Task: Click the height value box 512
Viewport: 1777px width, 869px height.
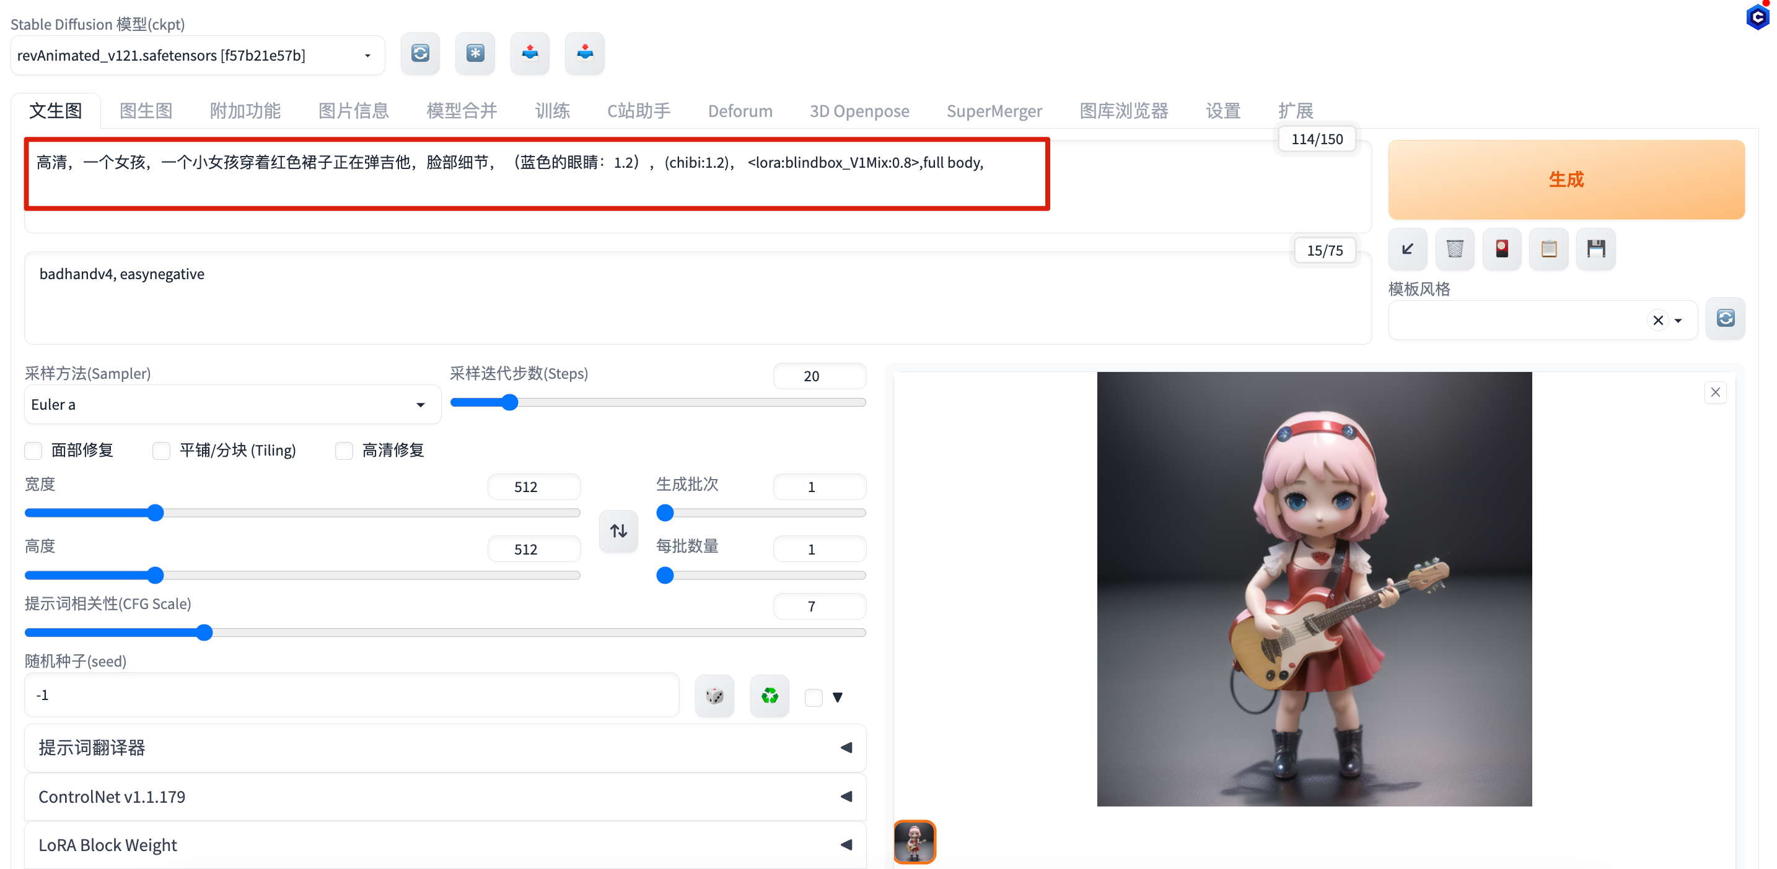Action: pyautogui.click(x=534, y=550)
